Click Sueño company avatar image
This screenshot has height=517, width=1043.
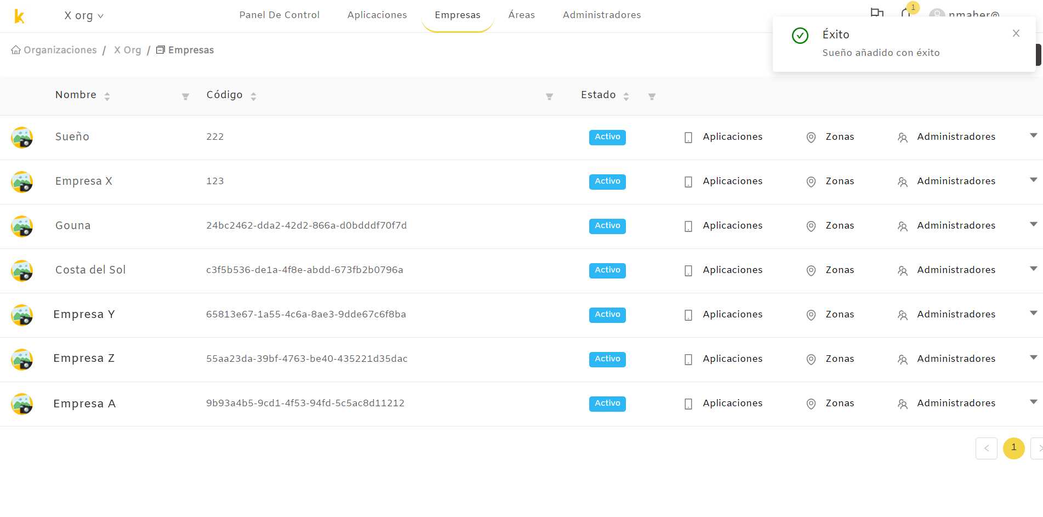click(x=22, y=138)
